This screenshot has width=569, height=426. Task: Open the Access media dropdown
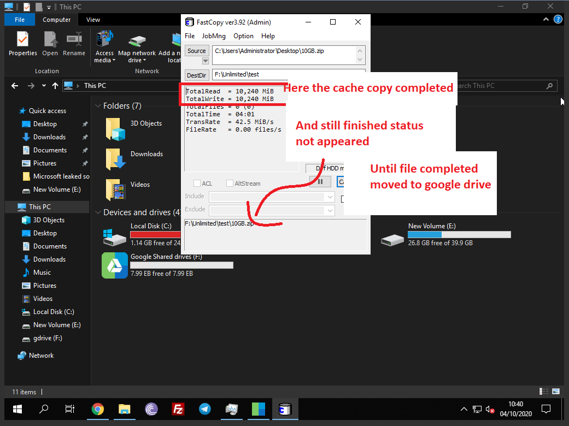click(104, 47)
